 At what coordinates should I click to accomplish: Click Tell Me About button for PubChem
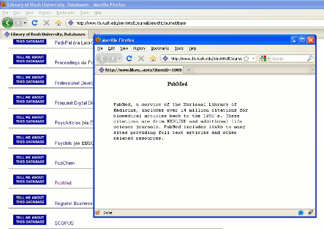tap(30, 160)
